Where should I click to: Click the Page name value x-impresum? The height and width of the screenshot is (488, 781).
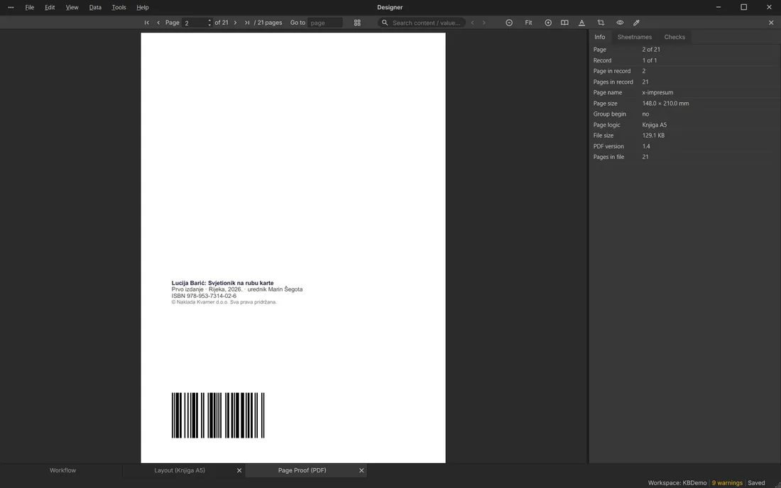(x=657, y=92)
